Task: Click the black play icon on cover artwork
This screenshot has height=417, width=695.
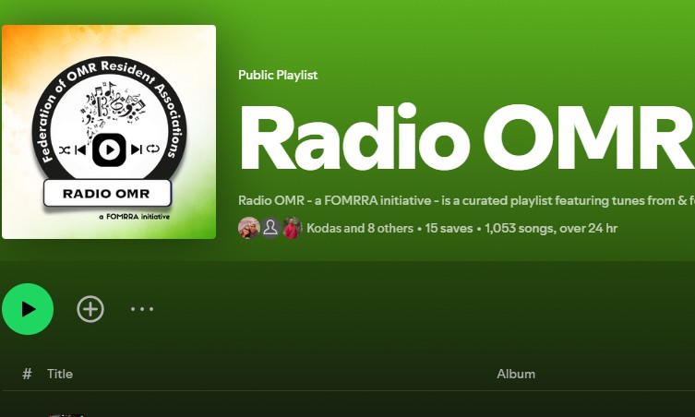Action: 109,149
